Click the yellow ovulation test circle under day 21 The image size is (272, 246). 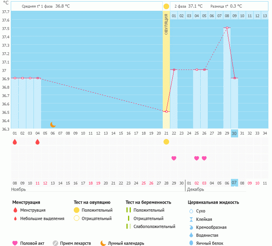click(x=166, y=142)
